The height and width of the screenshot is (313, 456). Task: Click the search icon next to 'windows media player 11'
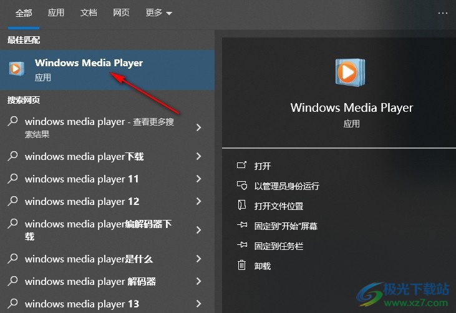12,179
